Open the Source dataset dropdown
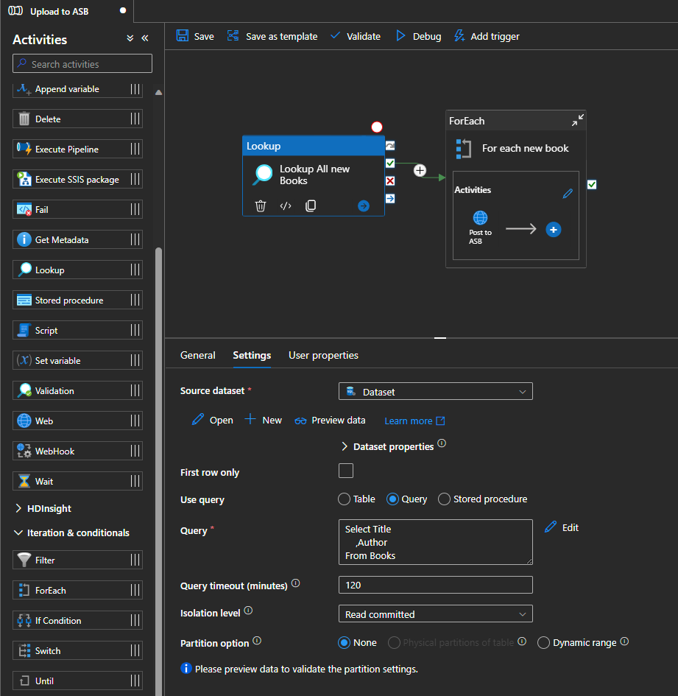The height and width of the screenshot is (696, 678). pos(435,392)
